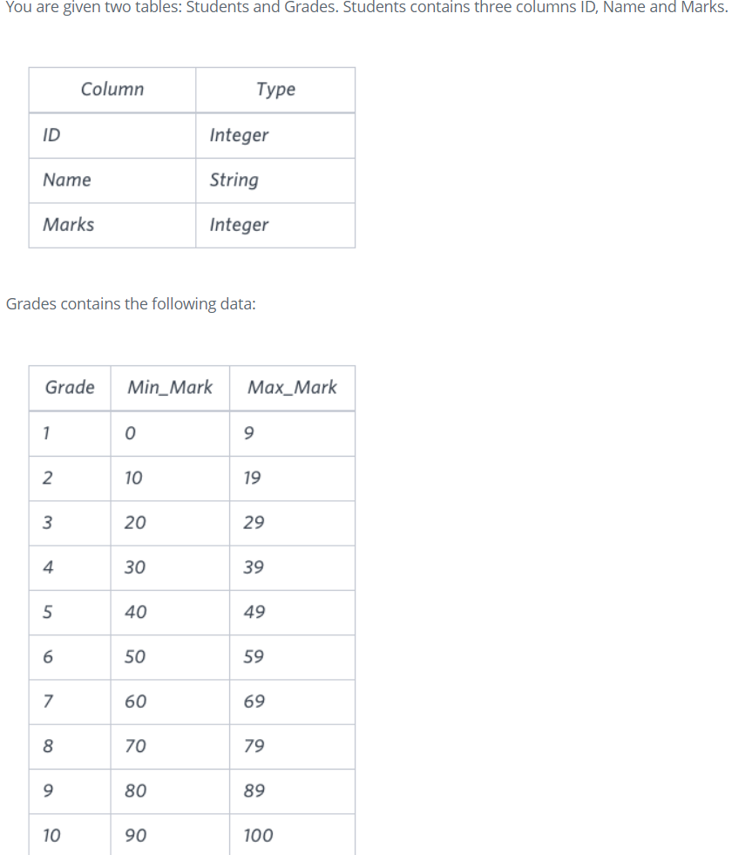
Task: Select Max_Mark value 59
Action: pos(292,657)
